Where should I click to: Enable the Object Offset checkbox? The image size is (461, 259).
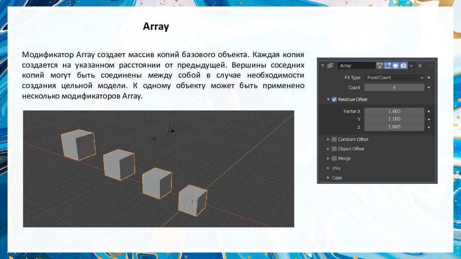click(x=334, y=149)
